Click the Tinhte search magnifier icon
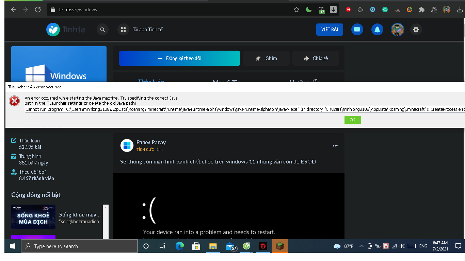The height and width of the screenshot is (261, 465). click(102, 30)
